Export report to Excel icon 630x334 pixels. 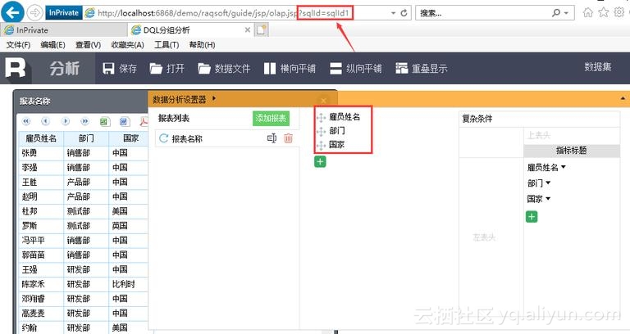click(104, 121)
